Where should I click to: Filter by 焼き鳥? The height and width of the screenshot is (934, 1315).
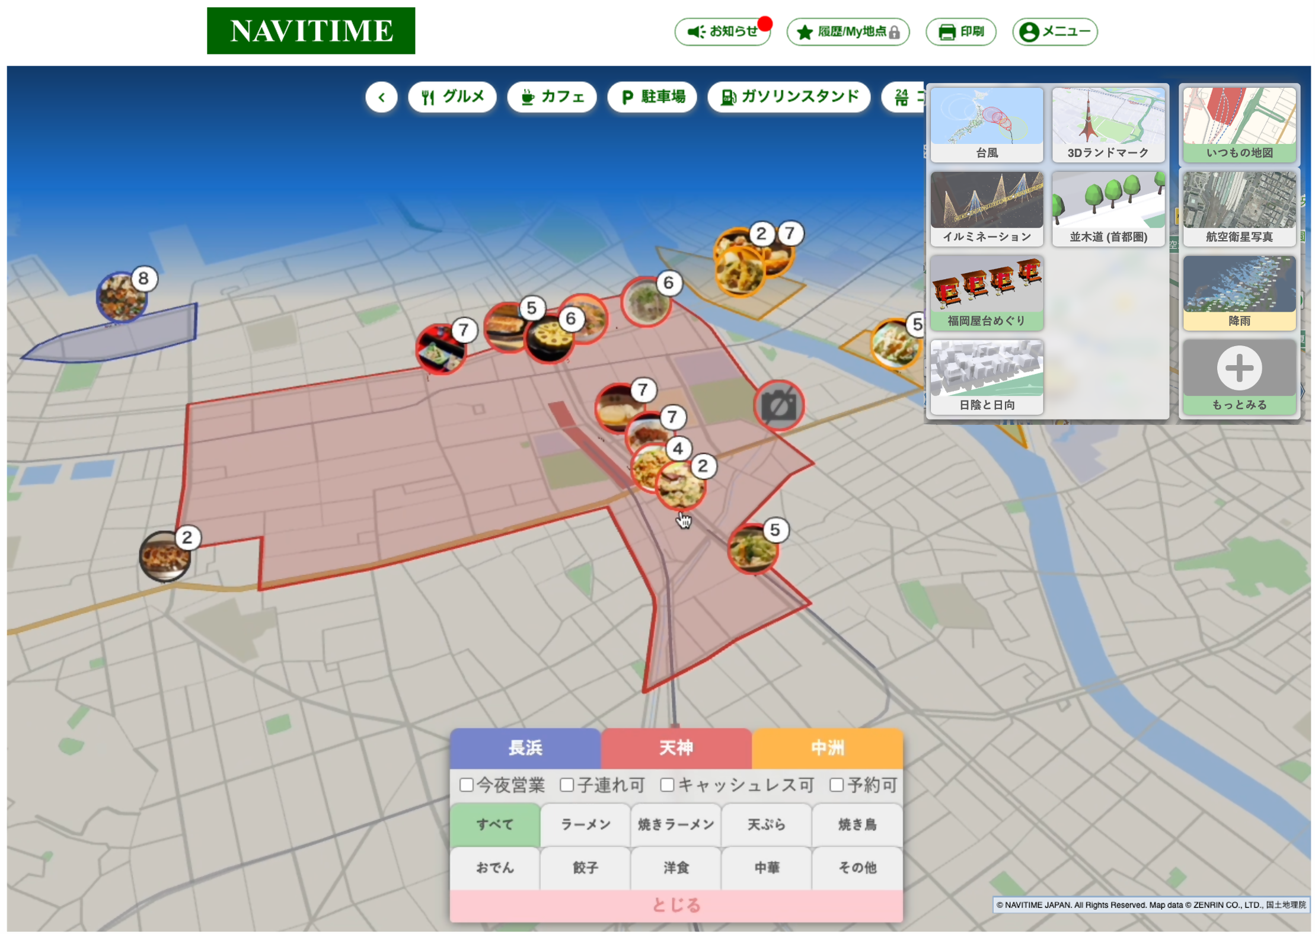tap(857, 825)
